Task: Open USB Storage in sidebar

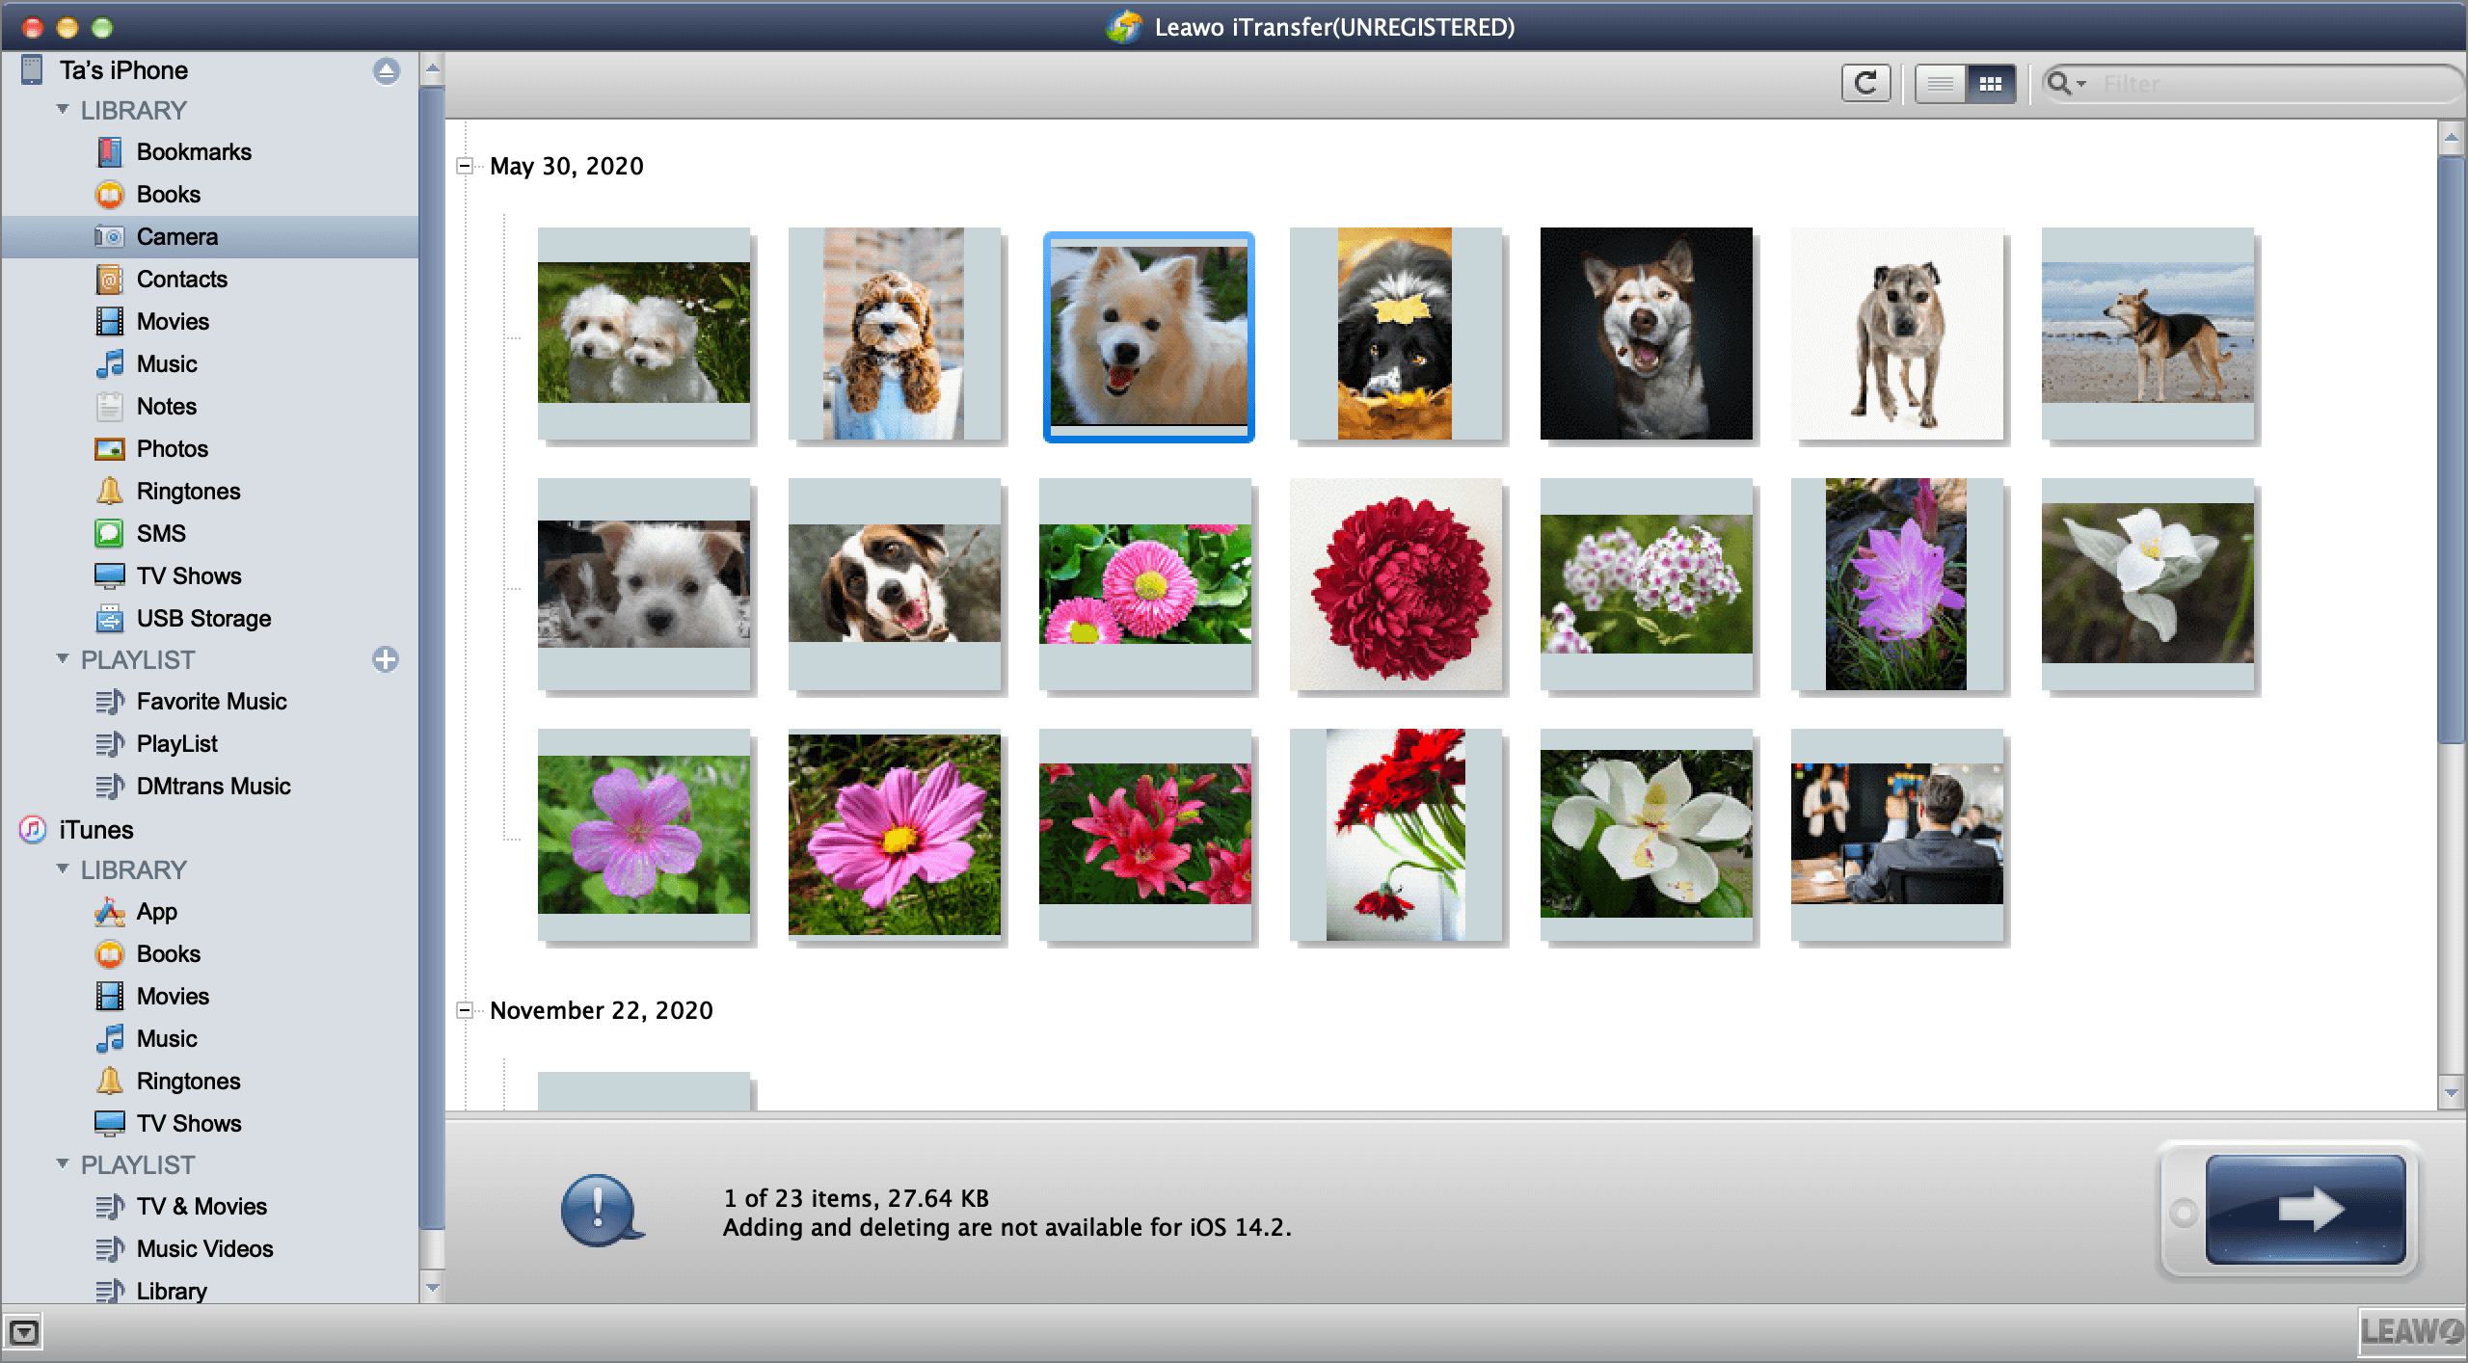Action: [x=203, y=619]
